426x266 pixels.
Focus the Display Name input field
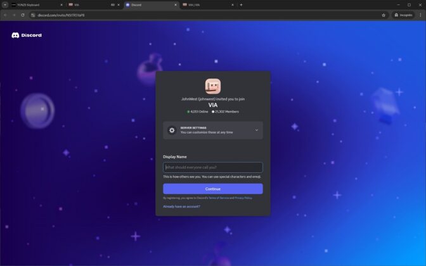213,167
